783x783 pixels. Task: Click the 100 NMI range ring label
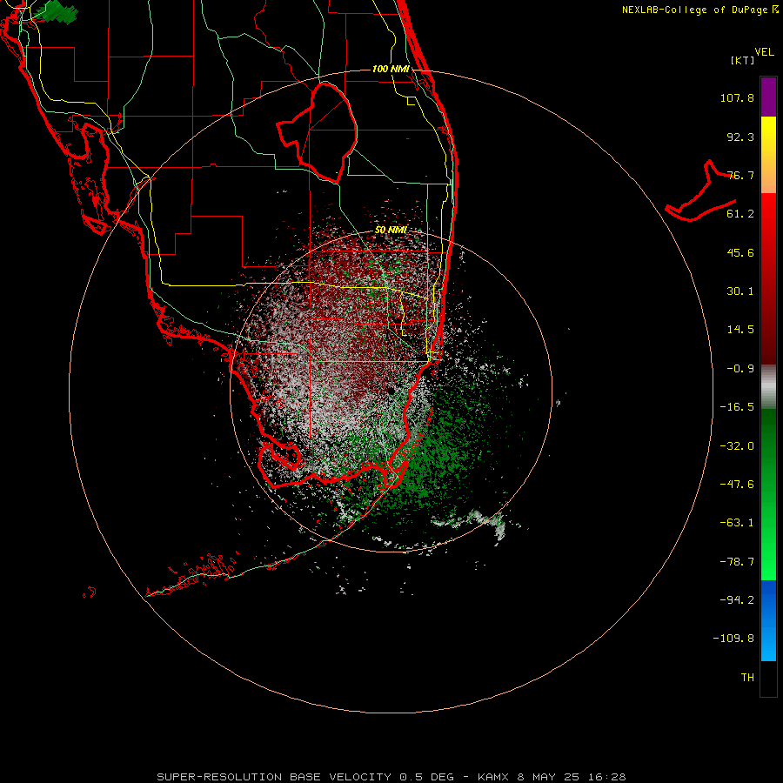[391, 69]
